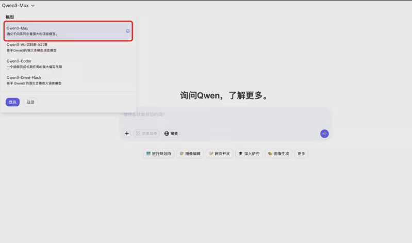Open the 图像生成 image generation shortcut
The image size is (412, 243).
pos(279,154)
